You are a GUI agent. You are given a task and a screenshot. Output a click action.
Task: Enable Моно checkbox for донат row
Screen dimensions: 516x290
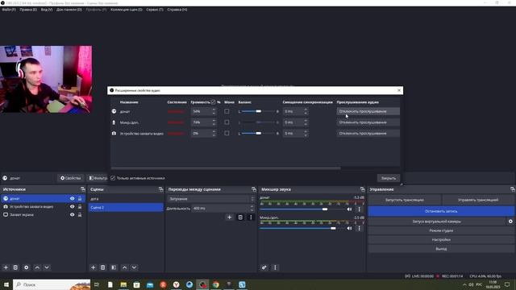(x=227, y=111)
